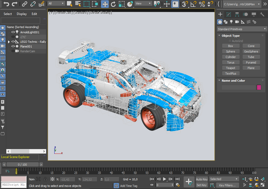268x189 pixels.
Task: Enable the AutoGrid checkbox
Action: pyautogui.click(x=230, y=41)
